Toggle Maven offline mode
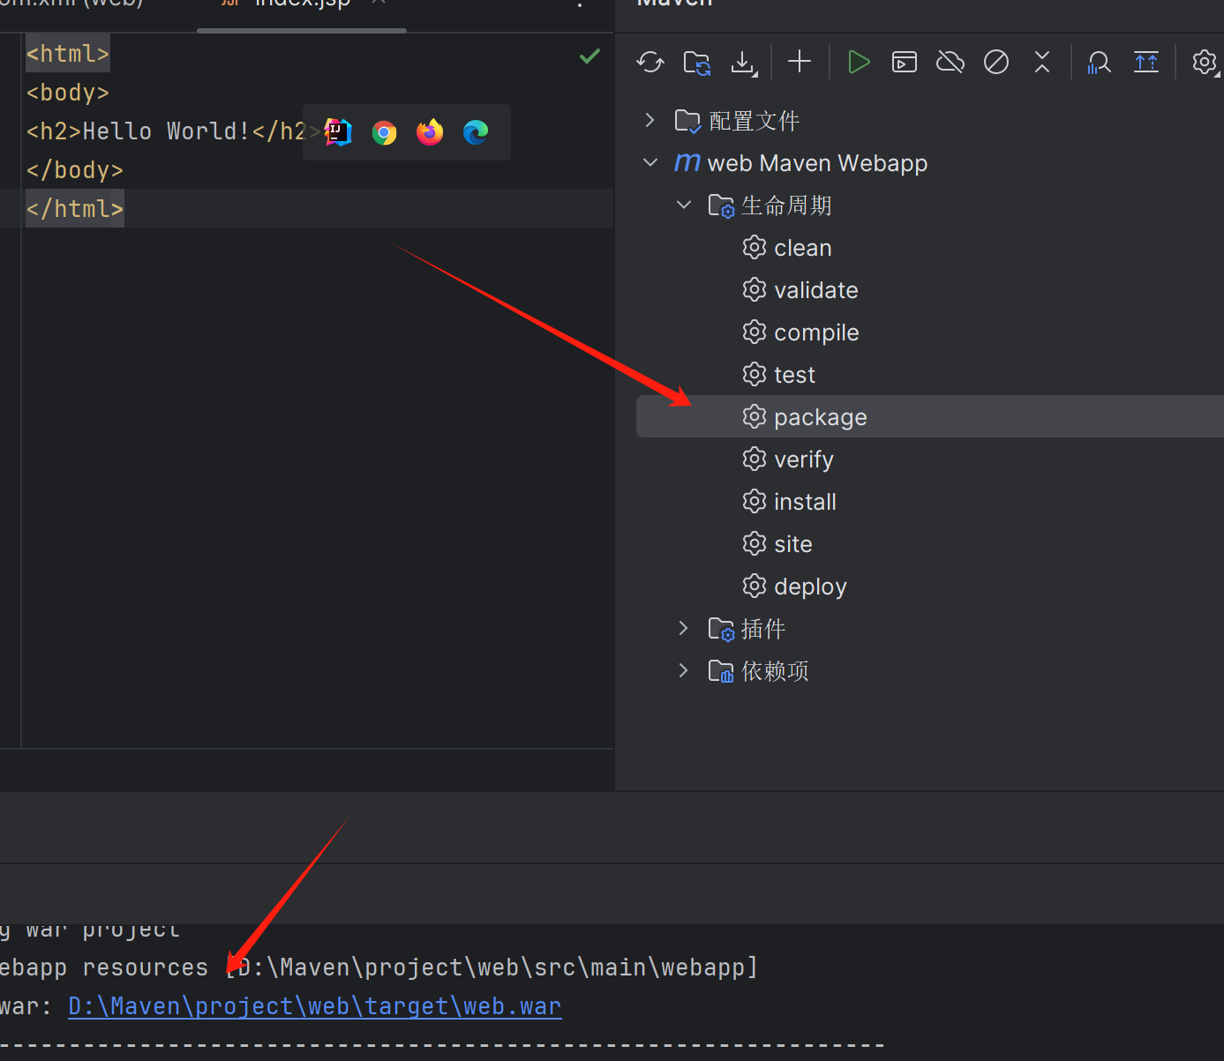 click(x=950, y=62)
